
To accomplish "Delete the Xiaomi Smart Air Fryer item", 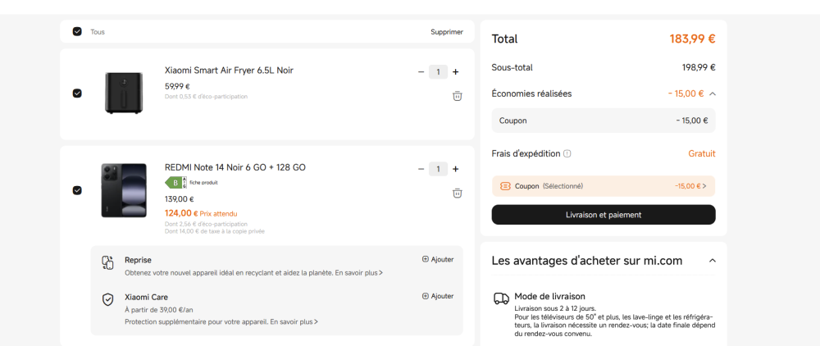I will (457, 96).
